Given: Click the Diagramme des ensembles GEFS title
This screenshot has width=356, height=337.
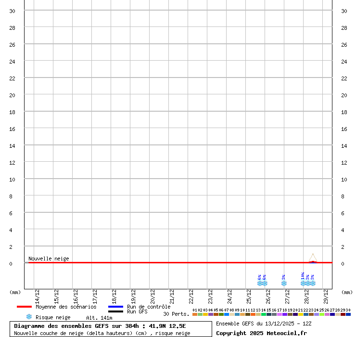Looking at the screenshot, I should pyautogui.click(x=100, y=326).
